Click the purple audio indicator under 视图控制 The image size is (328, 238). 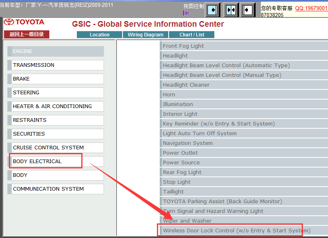[x=186, y=13]
